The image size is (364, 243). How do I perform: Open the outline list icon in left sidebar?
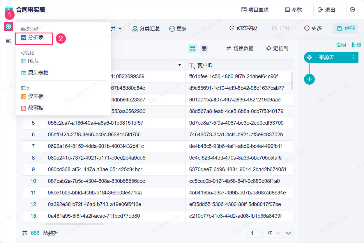(x=8, y=41)
